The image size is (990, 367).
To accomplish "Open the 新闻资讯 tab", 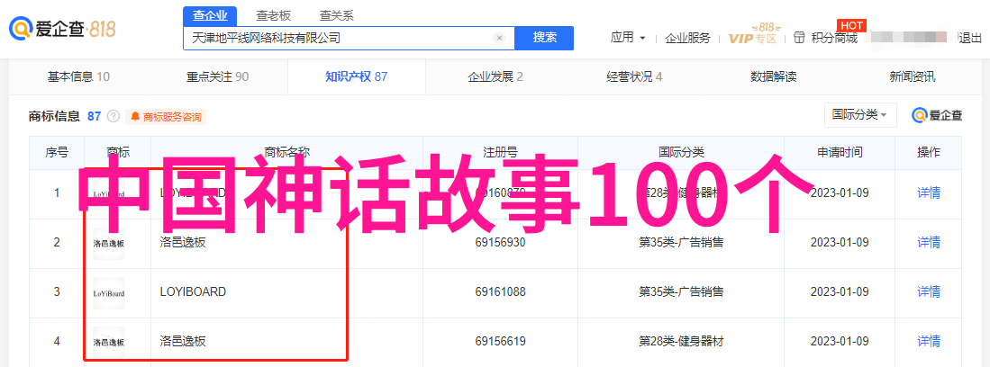I will coord(913,77).
